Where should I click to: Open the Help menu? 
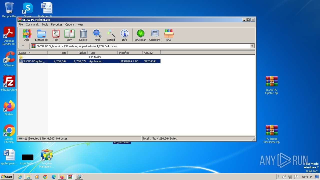click(80, 24)
